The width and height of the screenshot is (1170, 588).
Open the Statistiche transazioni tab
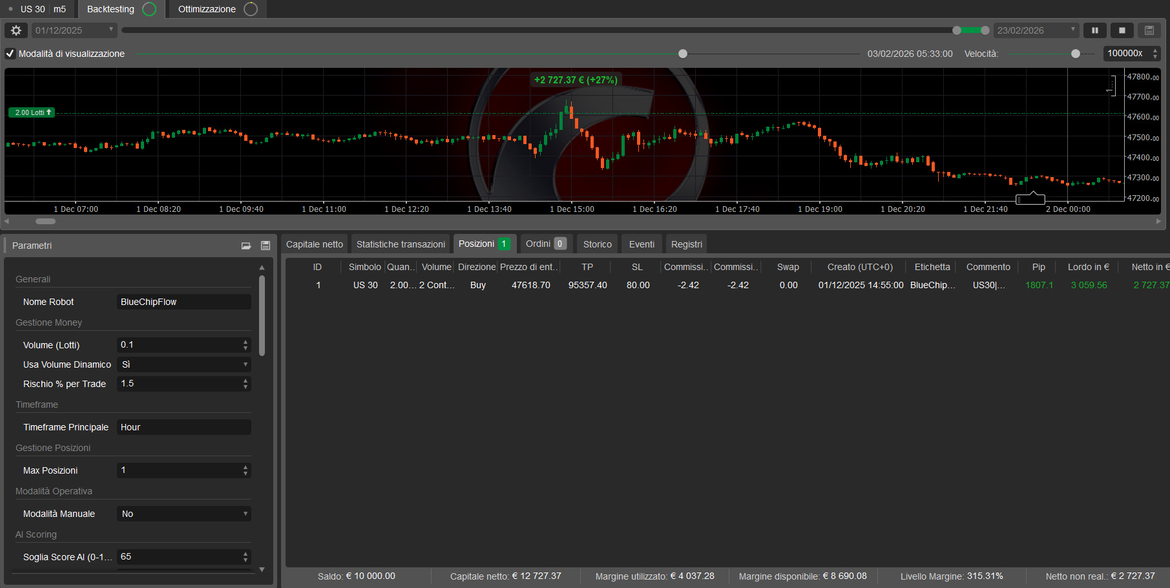(400, 244)
